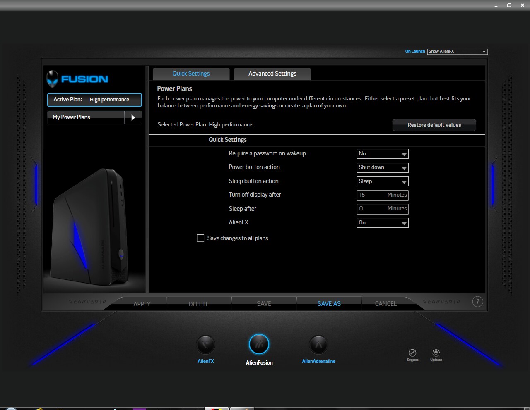The height and width of the screenshot is (410, 530).
Task: Click CANCEL button
Action: click(386, 304)
